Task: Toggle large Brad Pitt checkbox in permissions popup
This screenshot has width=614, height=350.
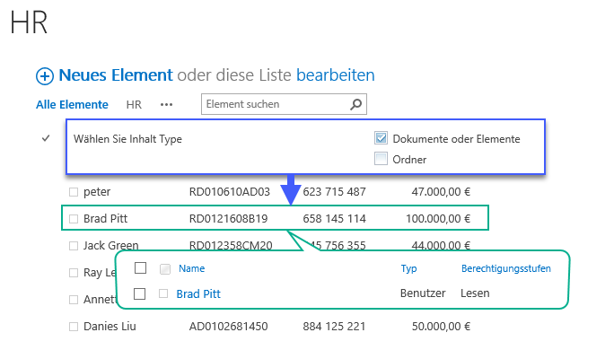Action: (x=139, y=293)
